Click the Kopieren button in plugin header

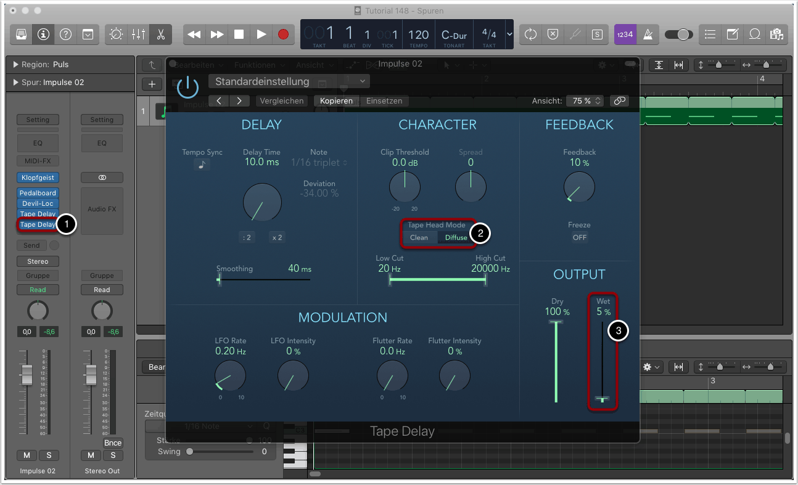[336, 100]
